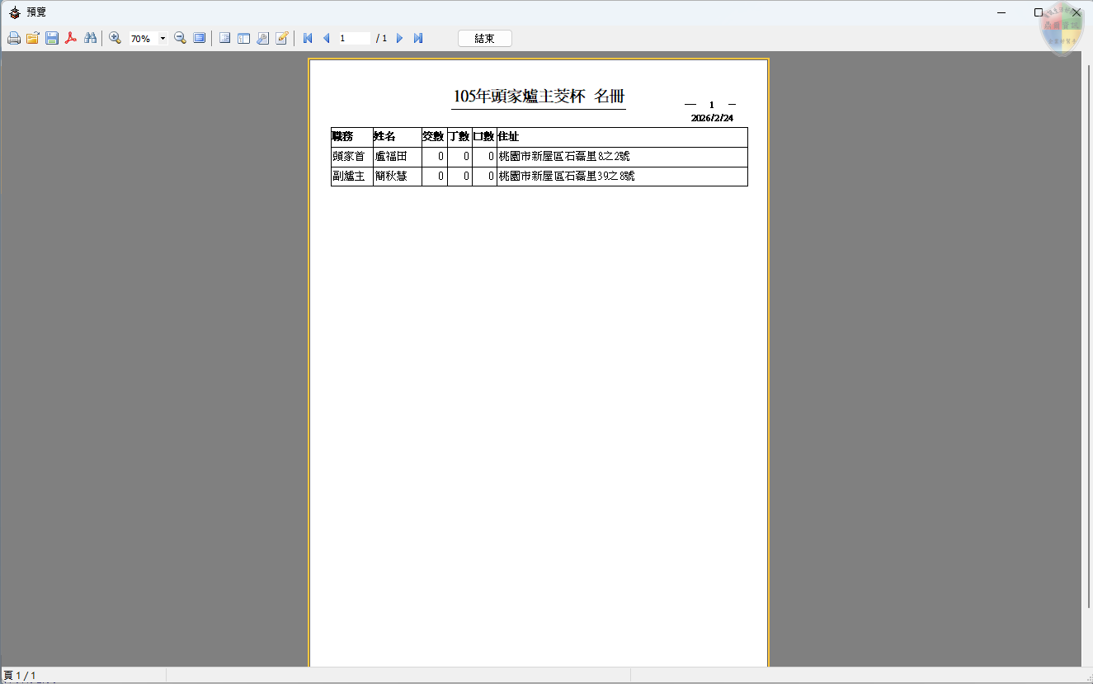The height and width of the screenshot is (684, 1093).
Task: Zoom in with the magnifier plus icon
Action: pyautogui.click(x=115, y=38)
